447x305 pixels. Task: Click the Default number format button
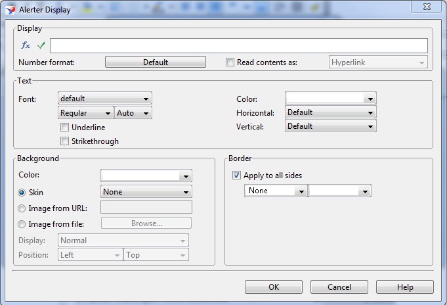coord(156,62)
